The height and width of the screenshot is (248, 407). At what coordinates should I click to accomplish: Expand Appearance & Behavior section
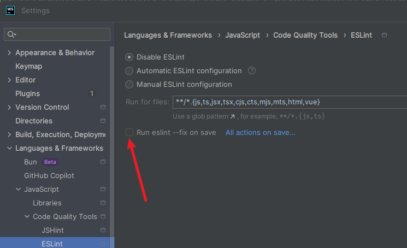(9, 52)
